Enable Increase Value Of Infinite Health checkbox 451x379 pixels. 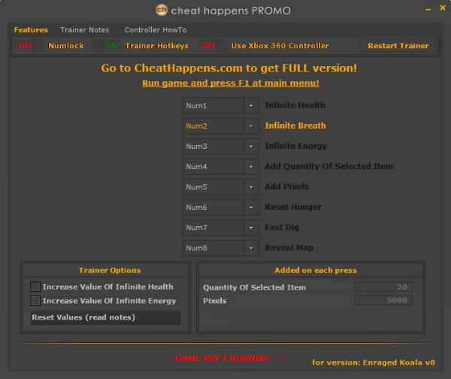[x=35, y=287]
